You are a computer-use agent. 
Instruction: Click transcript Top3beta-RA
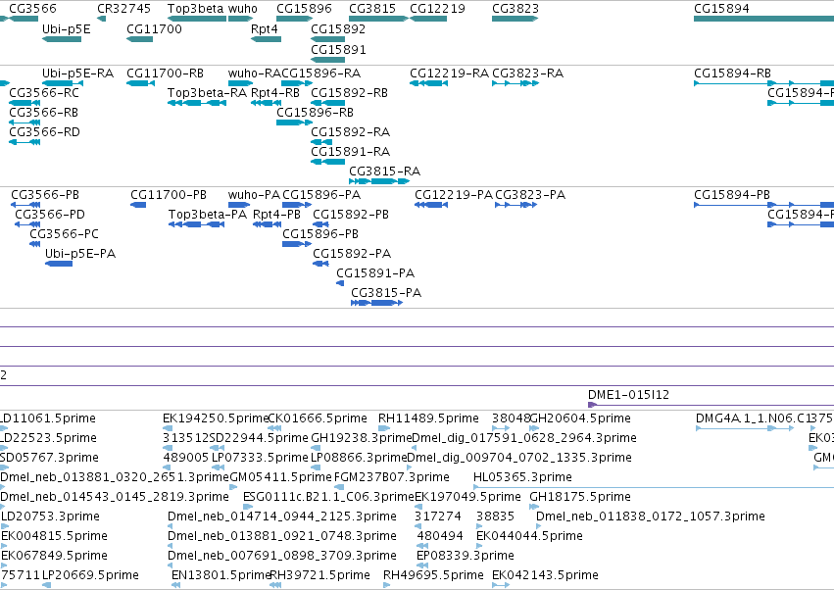click(207, 93)
